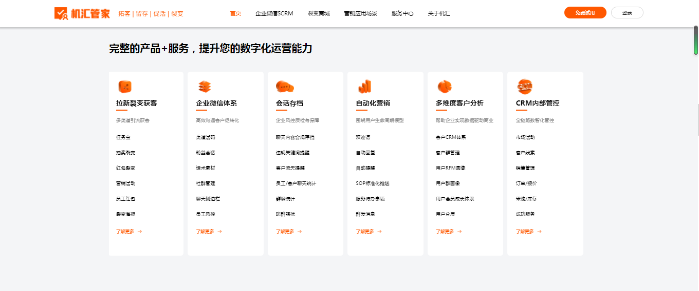This screenshot has height=291, width=699.
Task: Click the 用户RFM画像 item
Action: coord(451,168)
